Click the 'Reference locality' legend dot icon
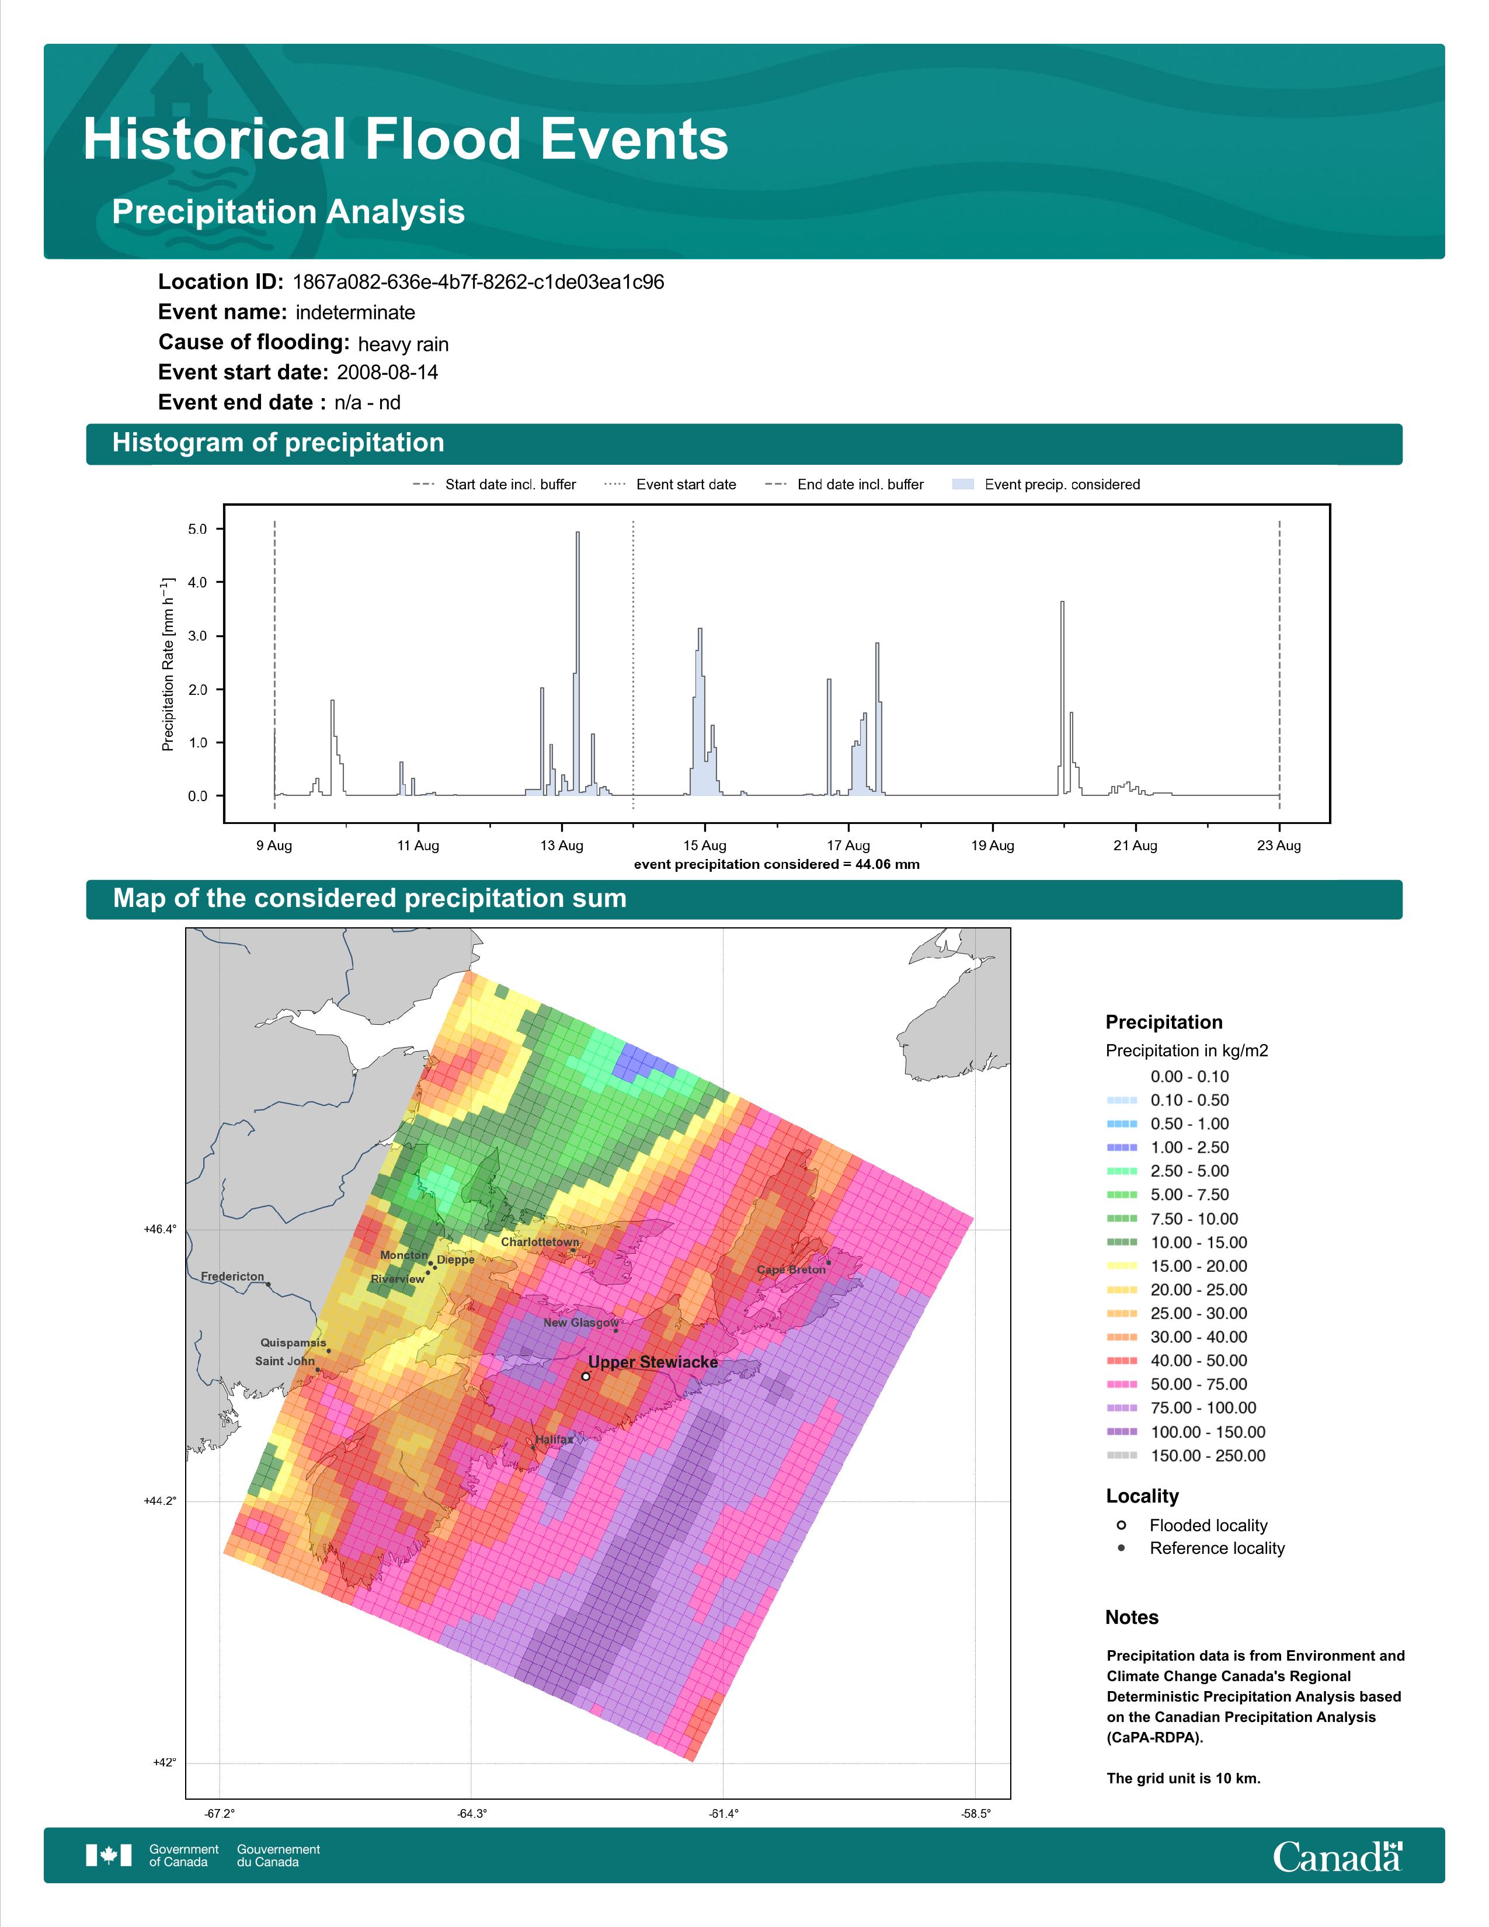Screen dimensions: 1489x1927 [x=1121, y=1549]
